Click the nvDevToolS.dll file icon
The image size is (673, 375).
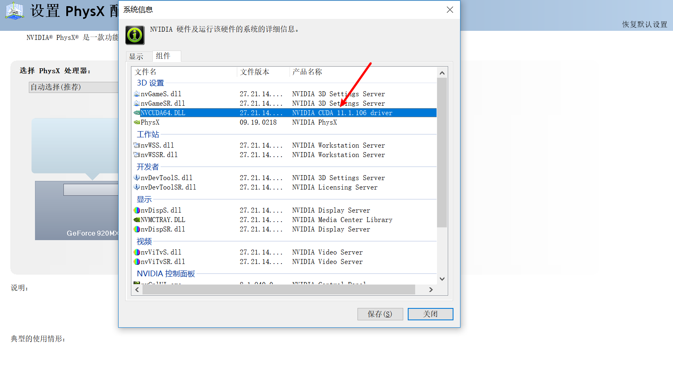[137, 178]
